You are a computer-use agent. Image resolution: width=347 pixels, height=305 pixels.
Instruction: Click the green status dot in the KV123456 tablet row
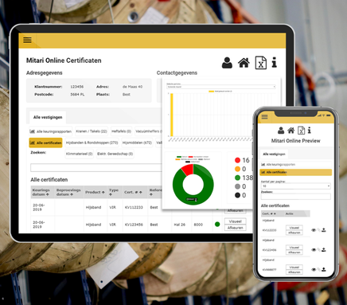click(217, 225)
